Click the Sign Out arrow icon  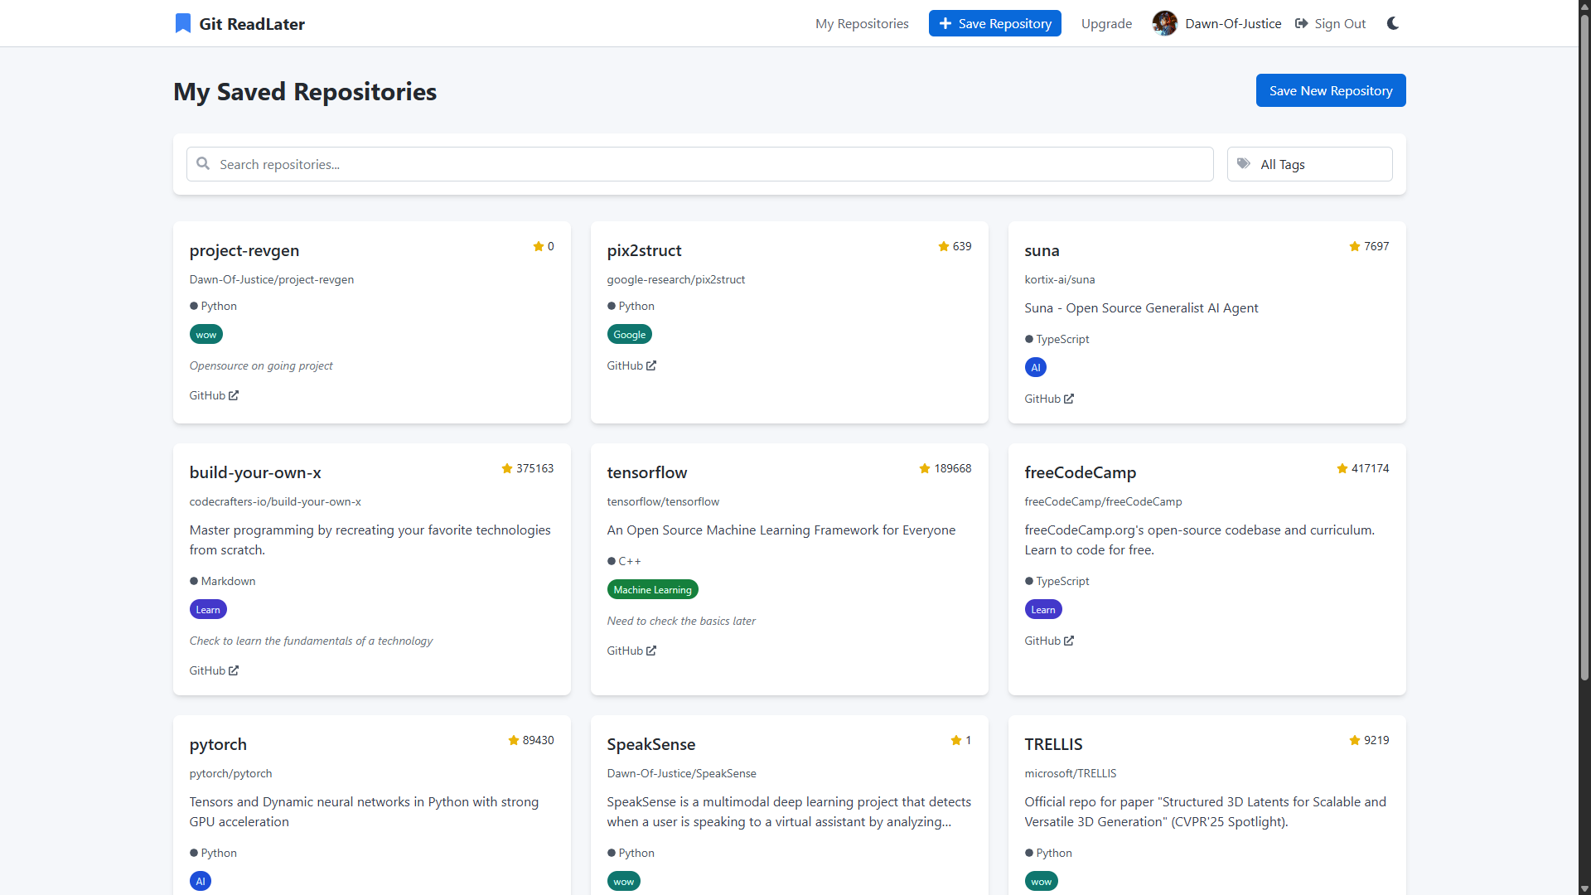click(1302, 23)
